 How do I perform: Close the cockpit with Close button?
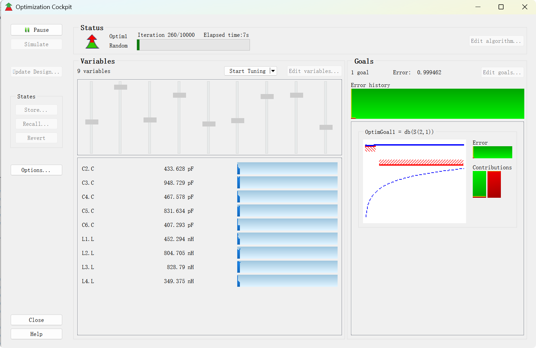tap(36, 320)
